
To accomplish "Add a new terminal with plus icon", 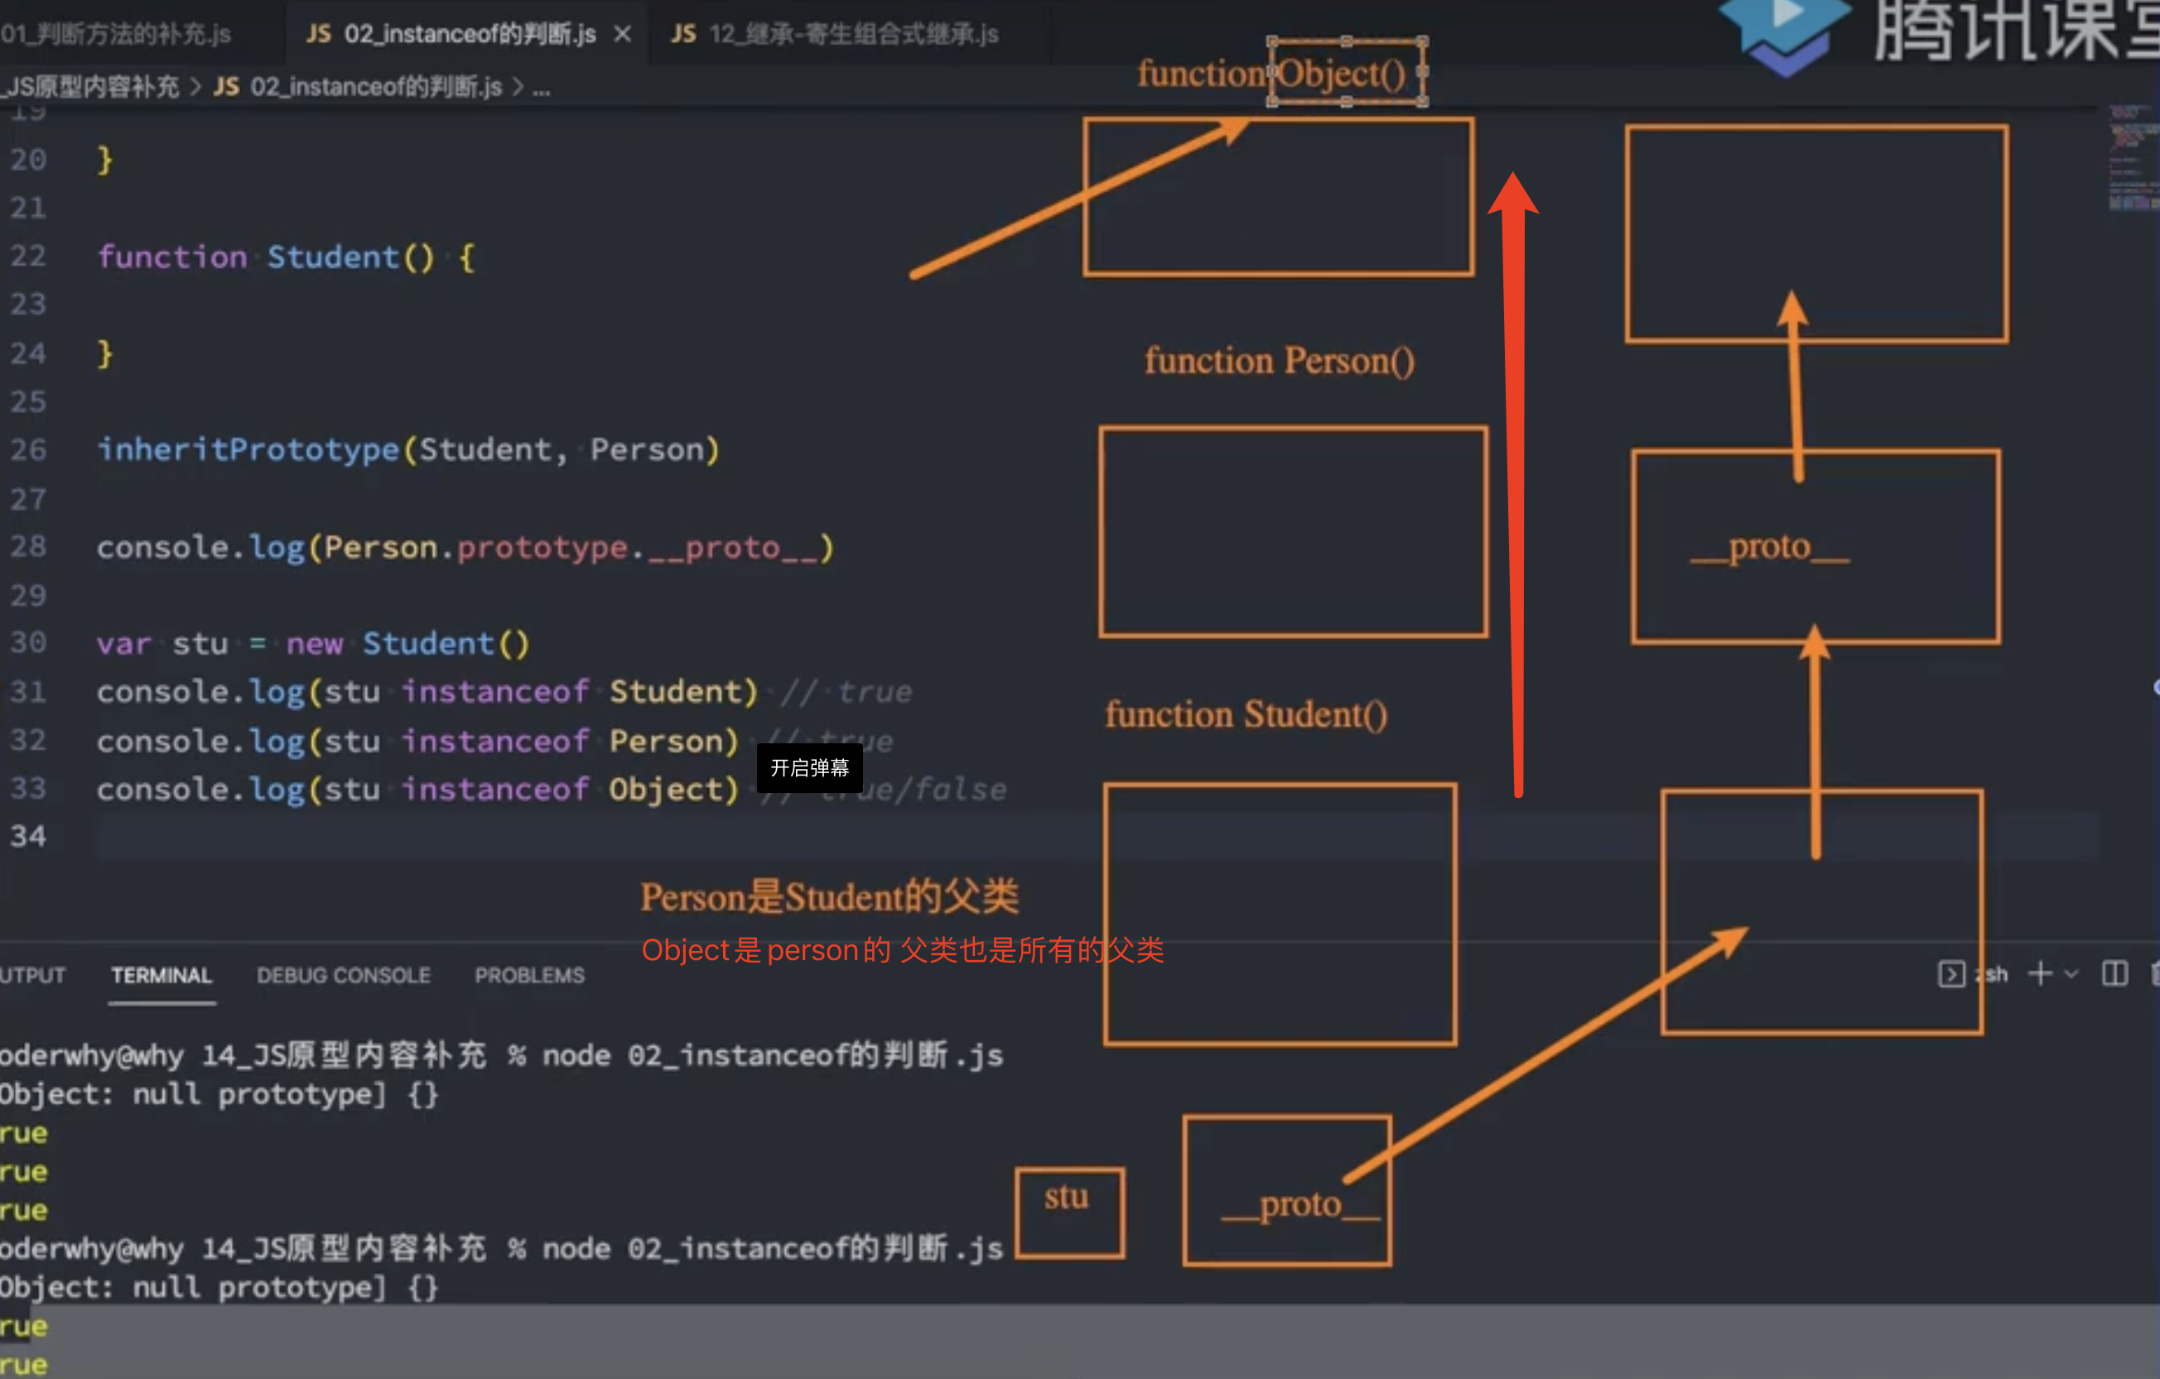I will [2040, 973].
